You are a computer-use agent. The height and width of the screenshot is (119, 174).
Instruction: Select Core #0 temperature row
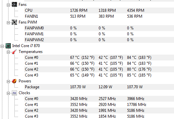(x=99, y=58)
